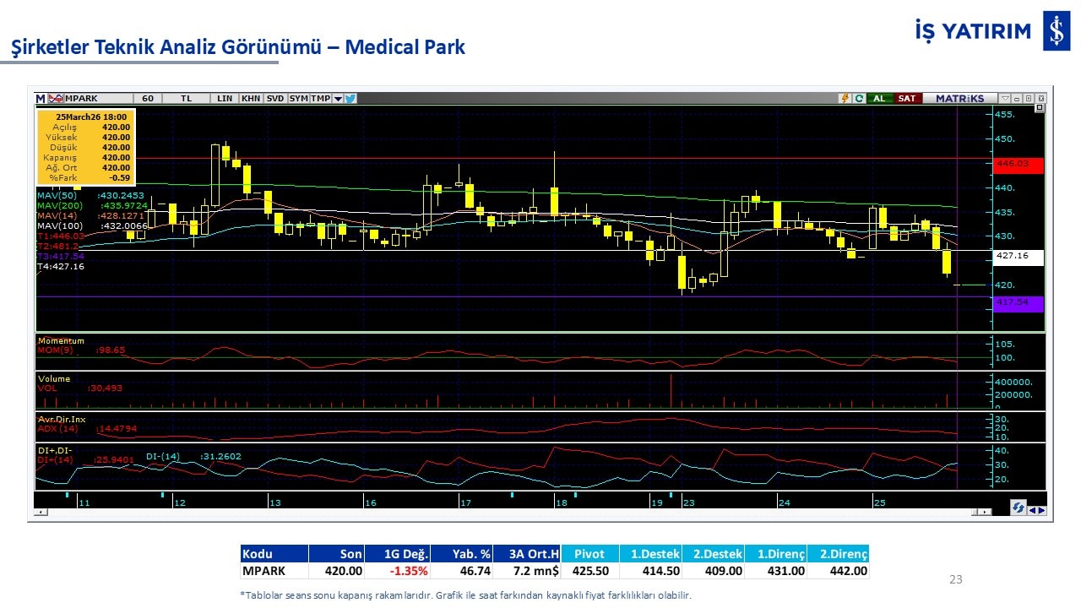Toggle the KHN option
Viewport: 1081px width, 608px height.
coord(251,99)
